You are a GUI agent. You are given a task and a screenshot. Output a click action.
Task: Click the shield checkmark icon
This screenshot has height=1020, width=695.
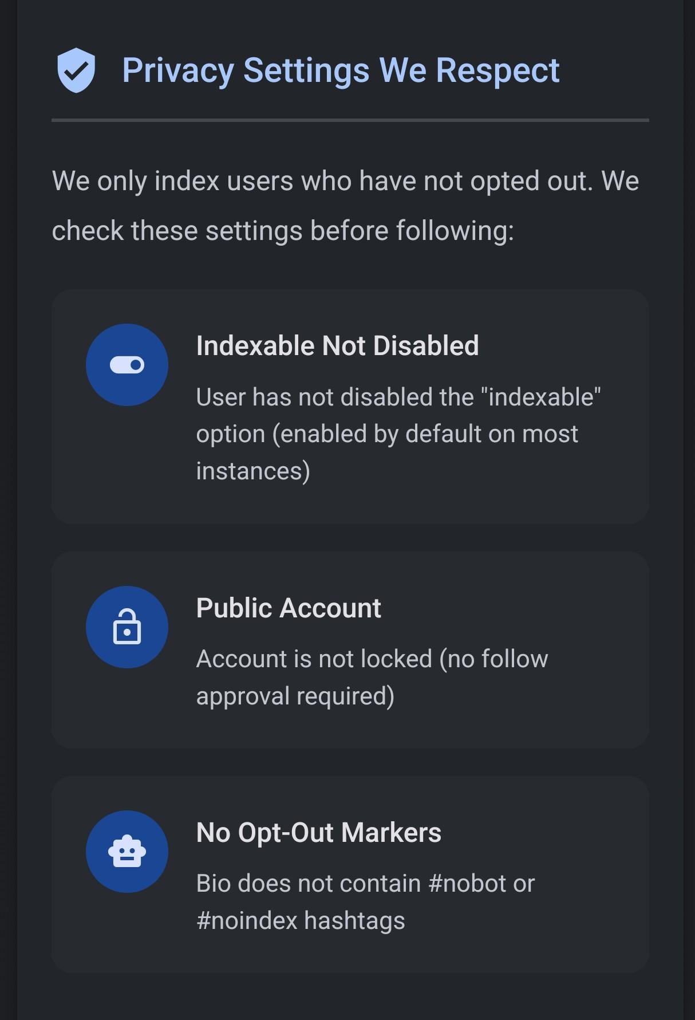click(76, 70)
